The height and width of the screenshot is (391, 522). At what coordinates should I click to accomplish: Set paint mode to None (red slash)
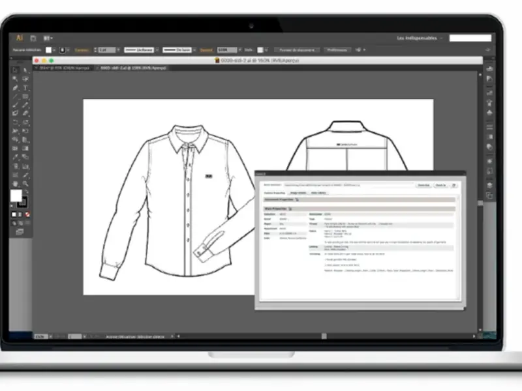27,214
